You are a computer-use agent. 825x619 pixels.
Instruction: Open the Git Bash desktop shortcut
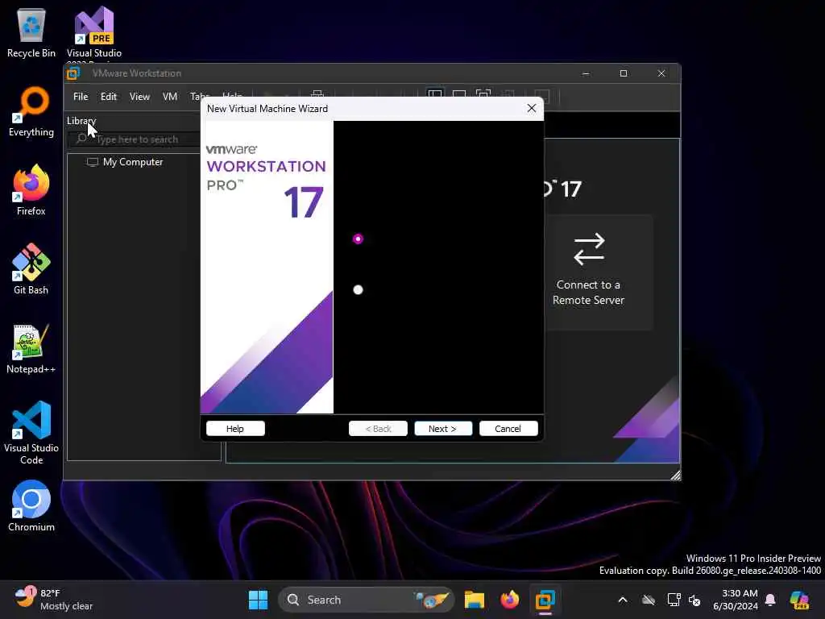[31, 269]
